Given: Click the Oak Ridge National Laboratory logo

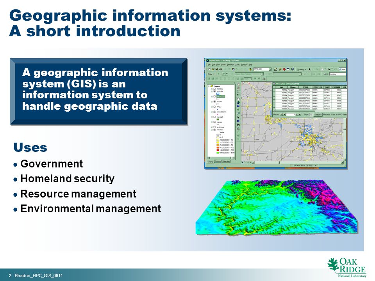Looking at the screenshot, I should pos(346,267).
